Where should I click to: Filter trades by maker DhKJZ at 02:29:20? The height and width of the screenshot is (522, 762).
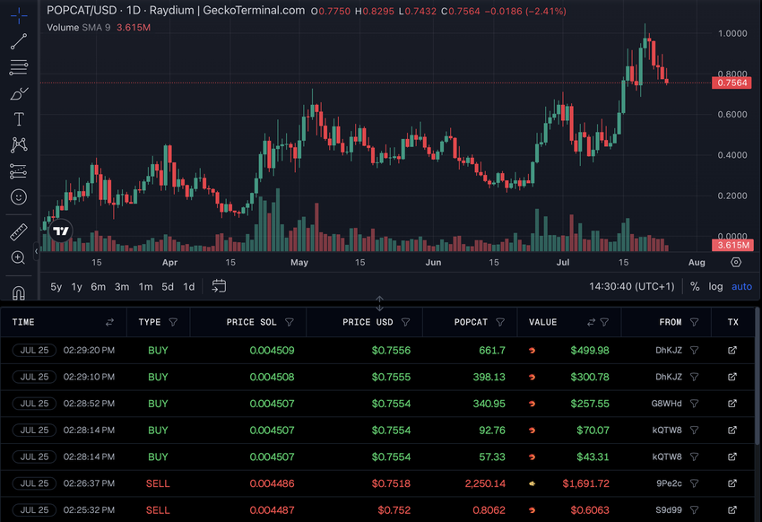pos(695,351)
